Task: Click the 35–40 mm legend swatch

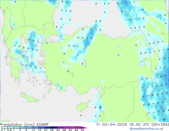Action: [x=66, y=128]
